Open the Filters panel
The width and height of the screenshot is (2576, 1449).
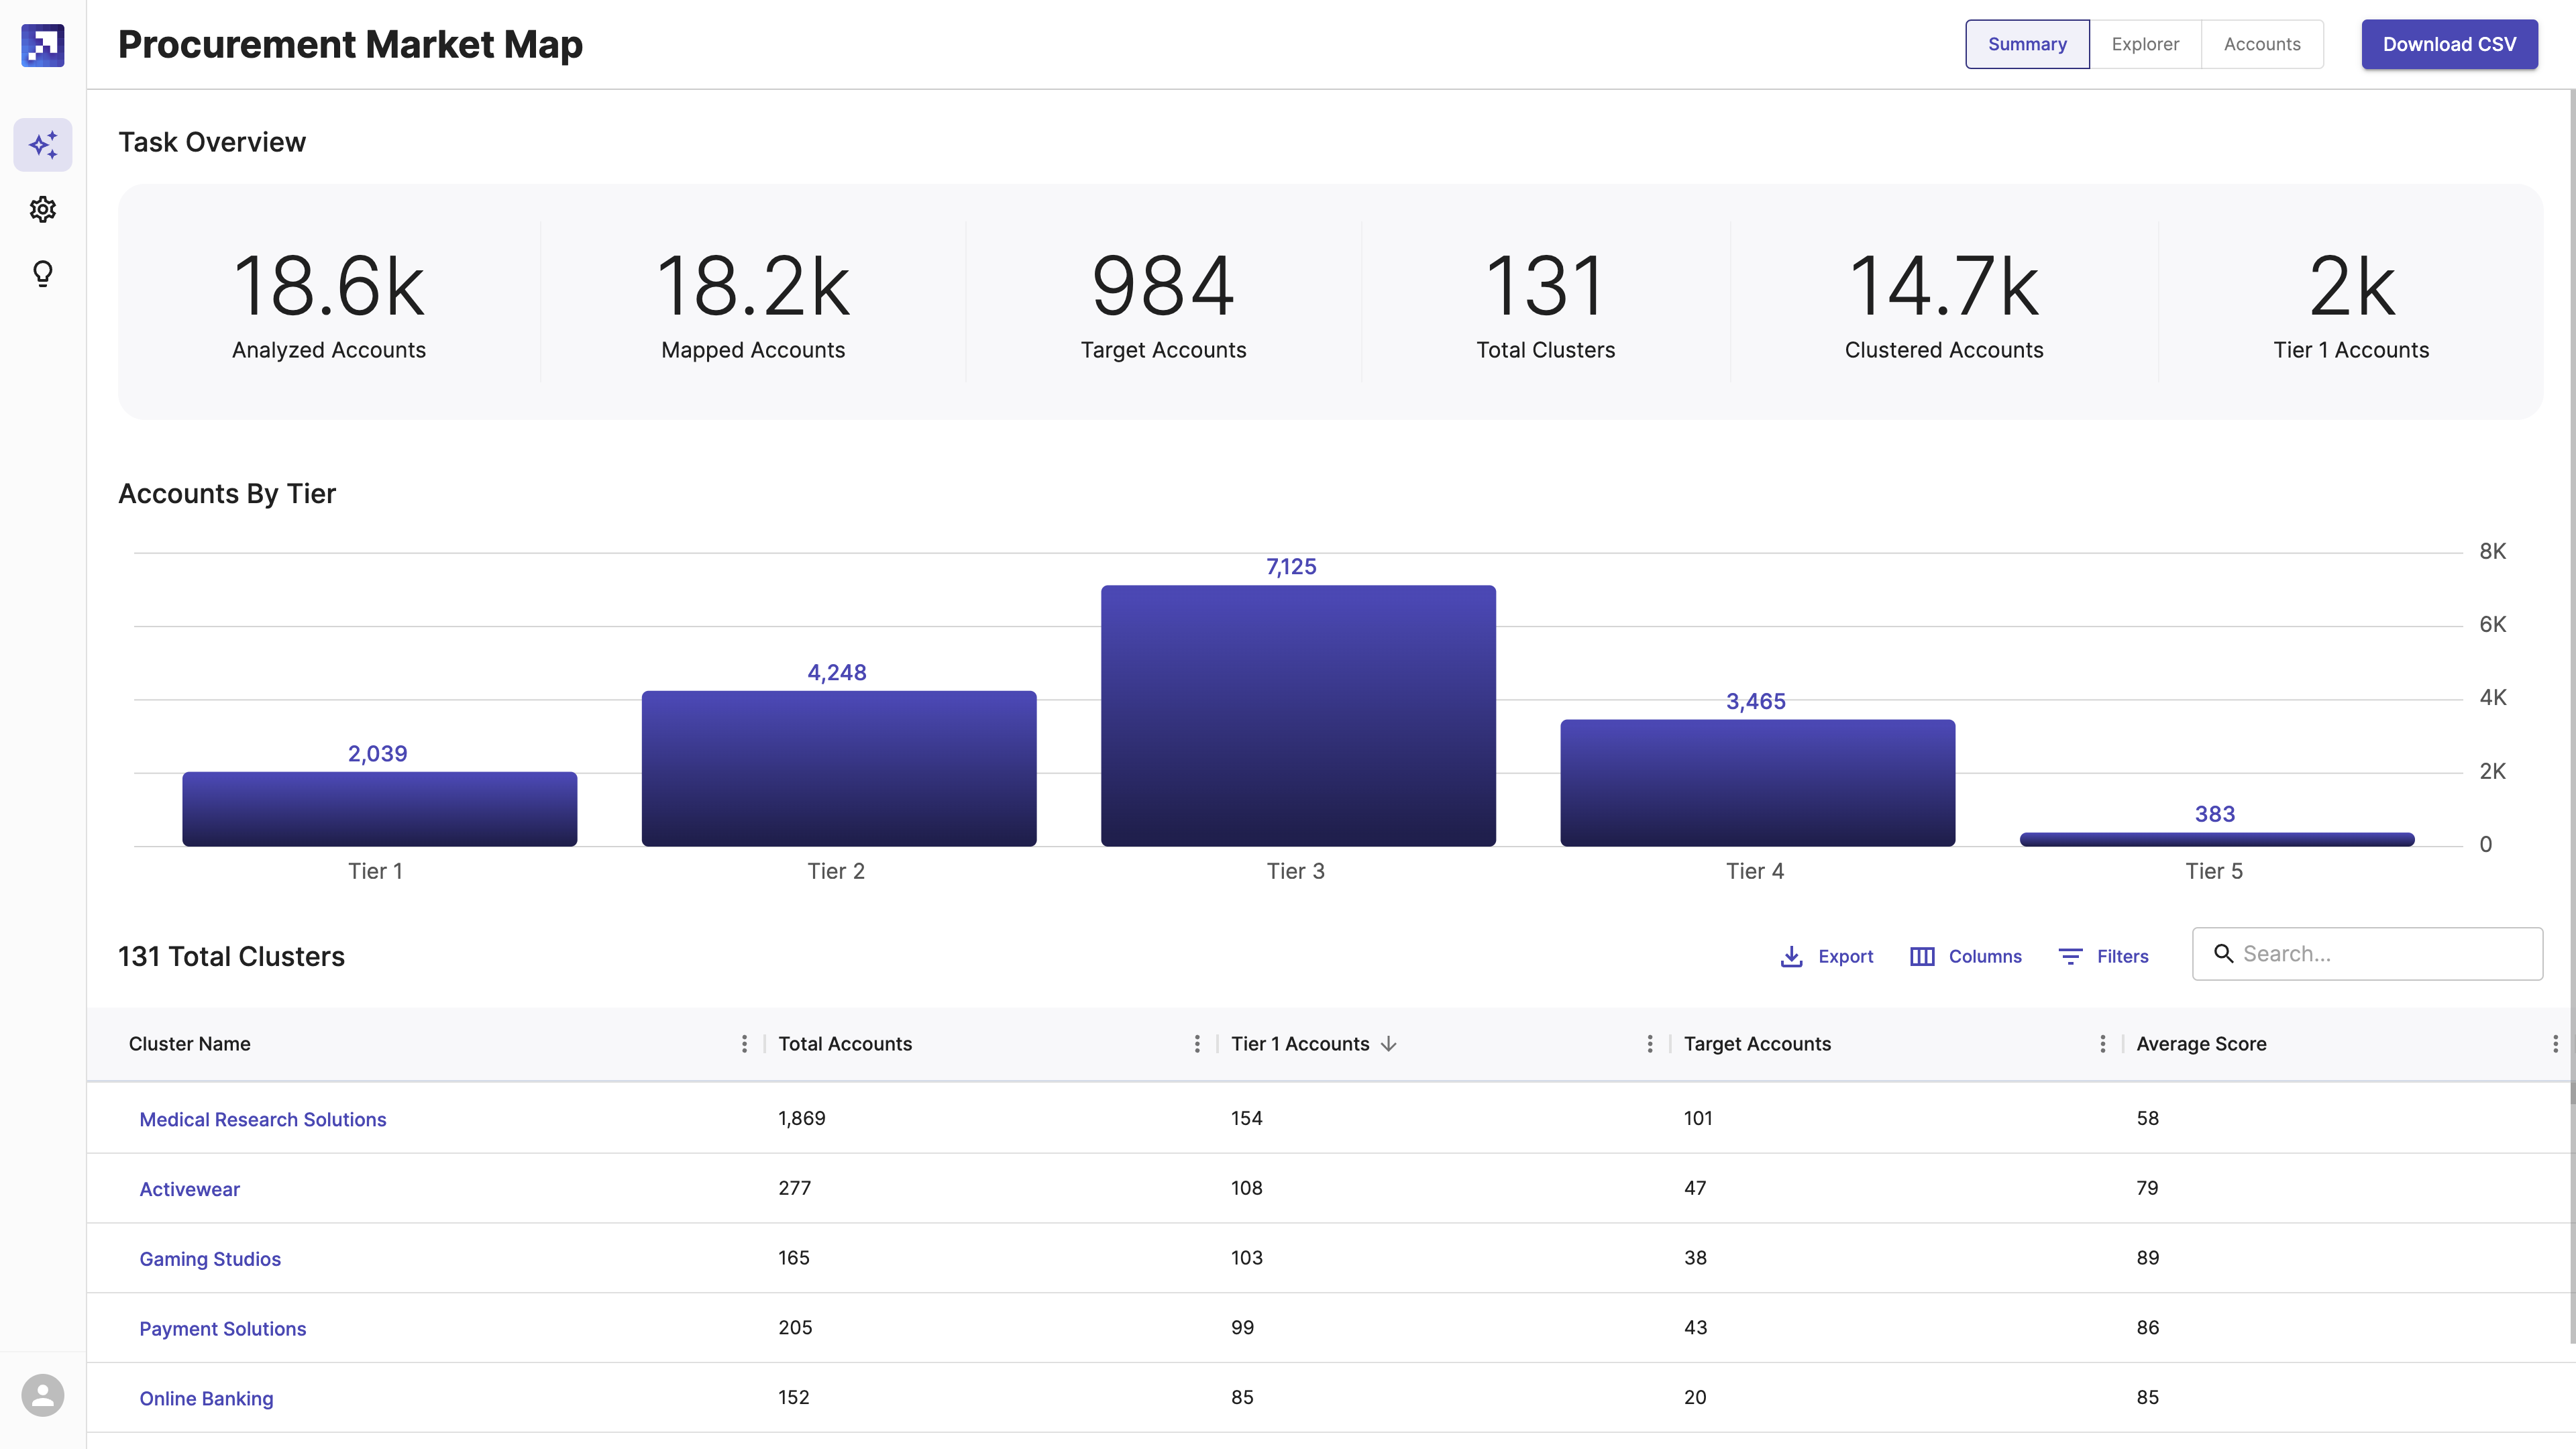pos(2103,956)
